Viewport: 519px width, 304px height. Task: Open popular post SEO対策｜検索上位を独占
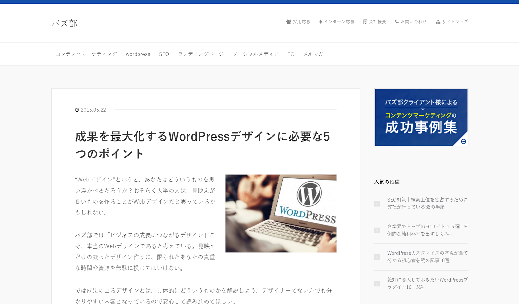pyautogui.click(x=427, y=203)
